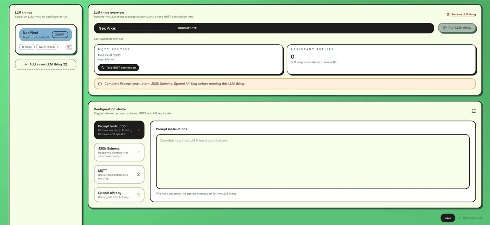Click the "ASSISTANT REPLIES" label
The image size is (490, 225).
tap(313, 49)
